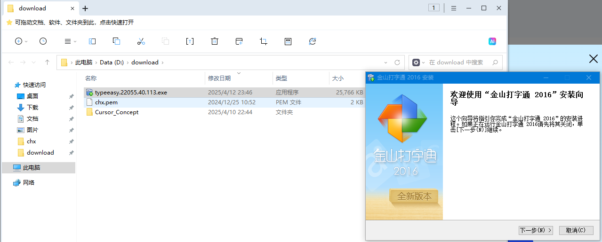Open 文档 in quick access
This screenshot has width=602, height=242.
click(x=32, y=119)
